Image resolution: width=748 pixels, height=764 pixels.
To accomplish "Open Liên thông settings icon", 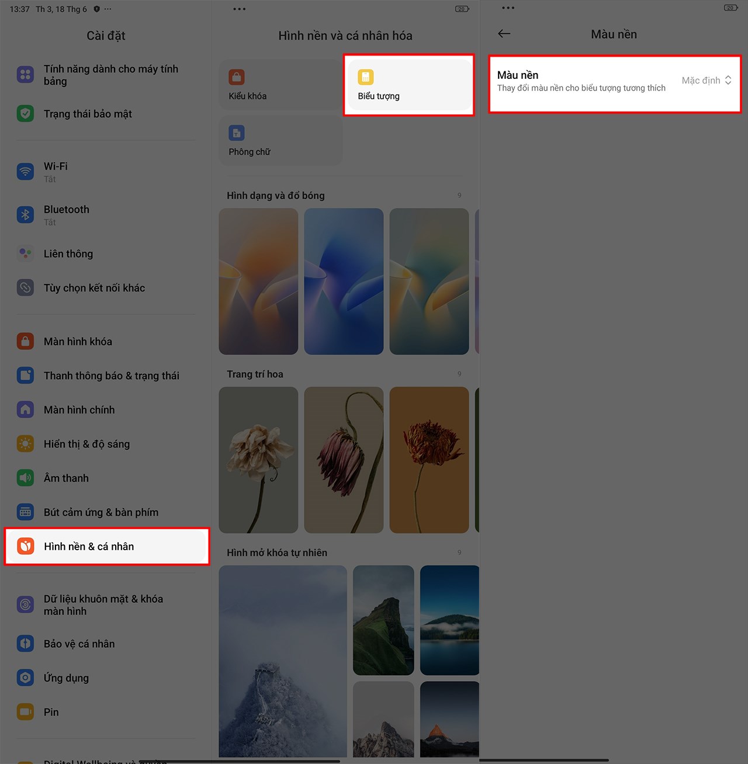I will (x=25, y=253).
